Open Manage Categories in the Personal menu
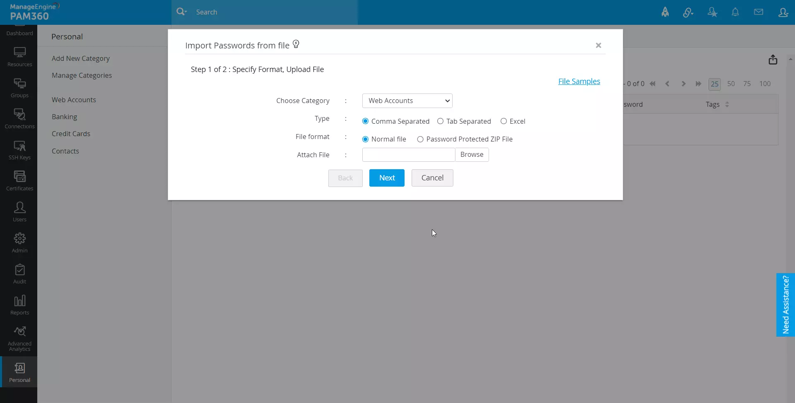This screenshot has width=795, height=403. [82, 75]
